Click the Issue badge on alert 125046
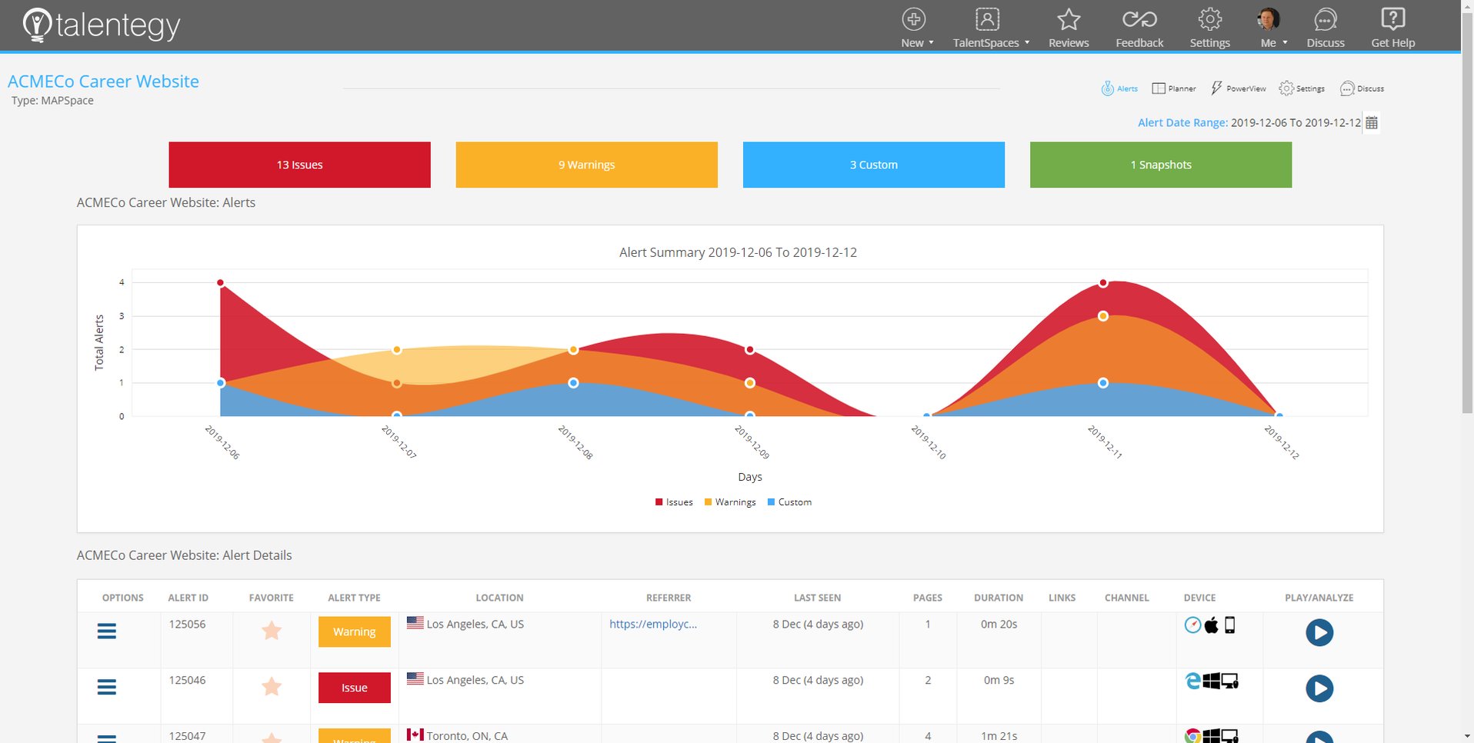 354,688
